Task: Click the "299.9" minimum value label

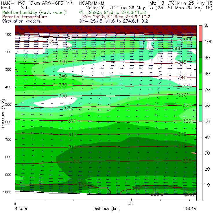Action: tap(157, 194)
